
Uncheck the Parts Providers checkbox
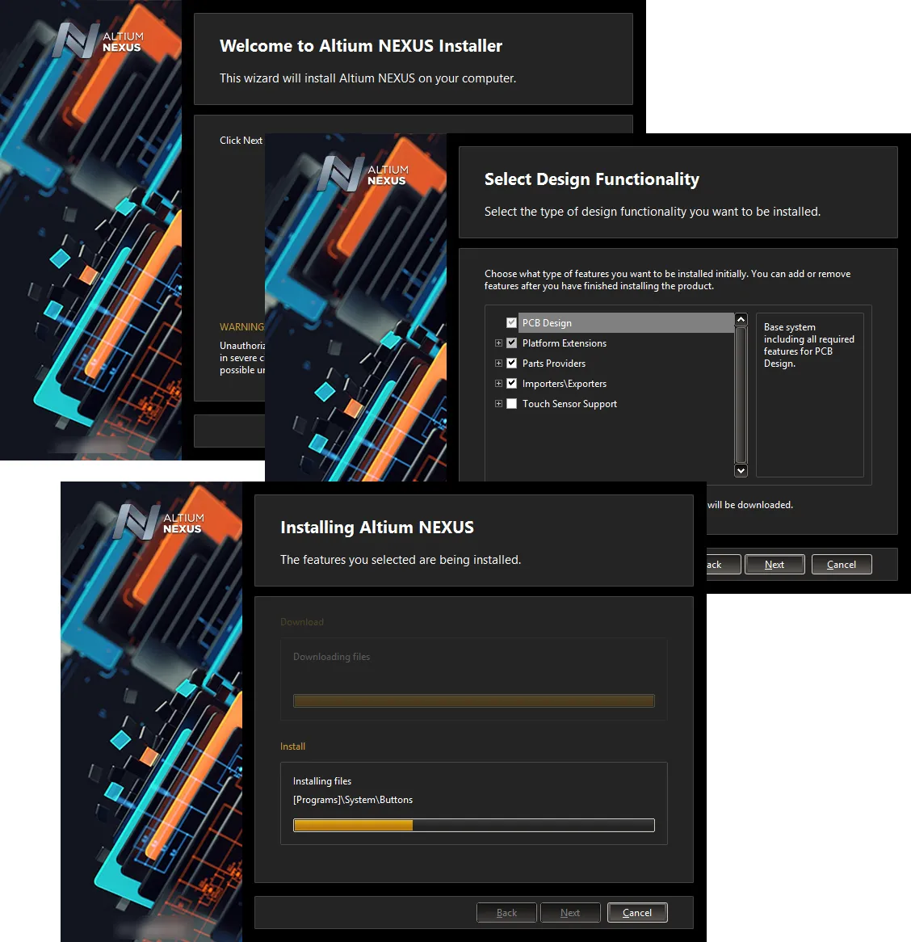coord(512,363)
